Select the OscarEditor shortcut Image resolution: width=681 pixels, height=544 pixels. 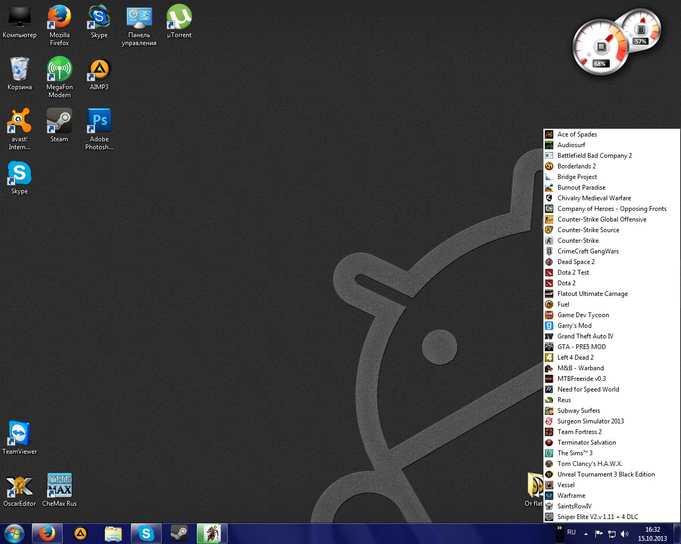20,490
